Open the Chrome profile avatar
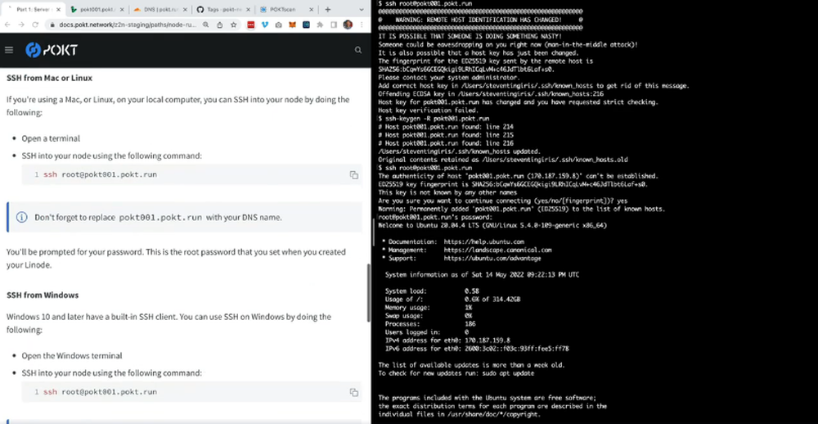The height and width of the screenshot is (424, 818). 348,25
